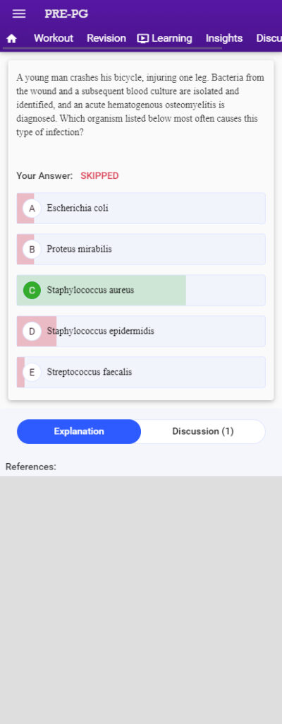Choose Streptococcus faecalis answer row

click(x=141, y=372)
